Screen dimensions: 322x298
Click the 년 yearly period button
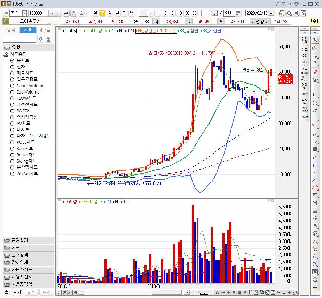coord(132,13)
